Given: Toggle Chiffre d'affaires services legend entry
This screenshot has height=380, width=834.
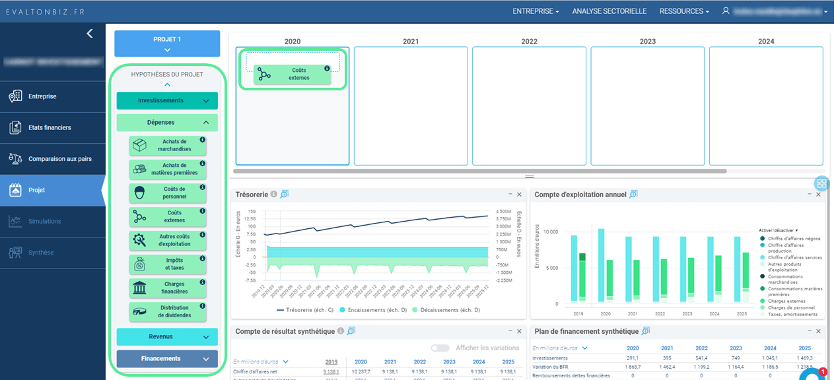Looking at the screenshot, I should [x=791, y=257].
